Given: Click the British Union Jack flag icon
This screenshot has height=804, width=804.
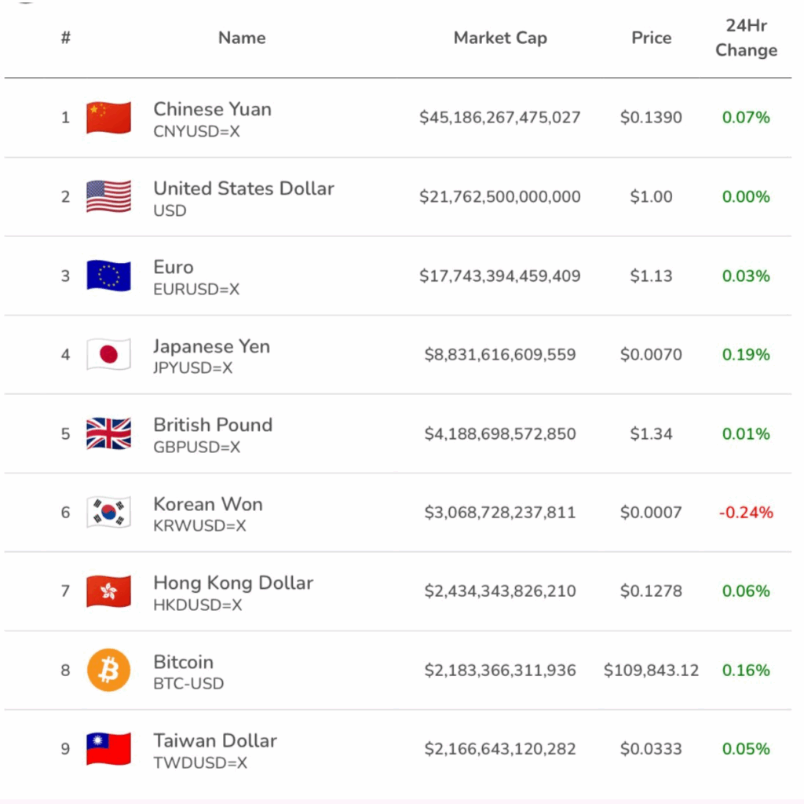Looking at the screenshot, I should pyautogui.click(x=108, y=433).
